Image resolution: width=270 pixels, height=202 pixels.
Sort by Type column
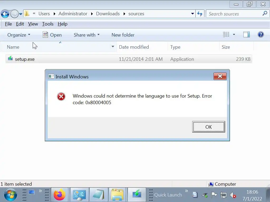pos(193,47)
